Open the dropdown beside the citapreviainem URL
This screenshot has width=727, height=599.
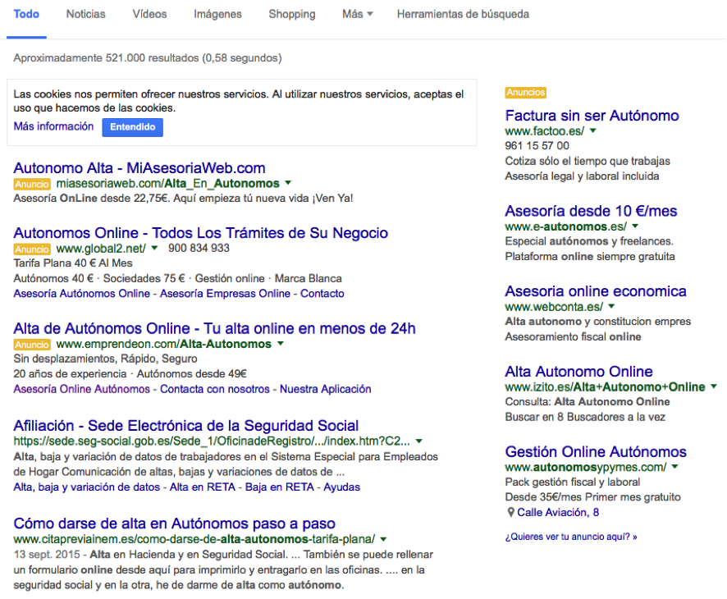coord(382,539)
